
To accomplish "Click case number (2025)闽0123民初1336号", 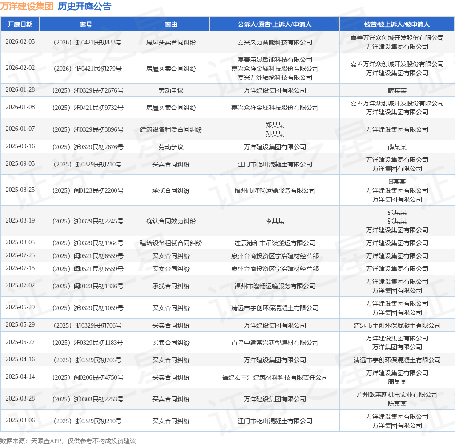I will (x=88, y=286).
